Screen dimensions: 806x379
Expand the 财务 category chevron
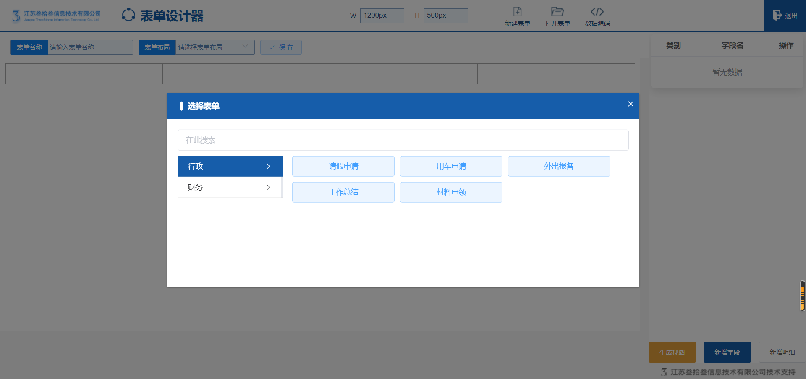point(268,188)
